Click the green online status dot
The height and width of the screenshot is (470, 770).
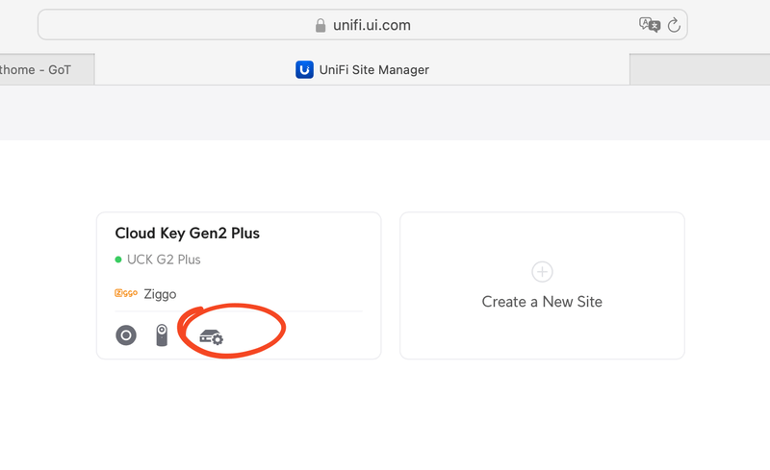pos(118,260)
